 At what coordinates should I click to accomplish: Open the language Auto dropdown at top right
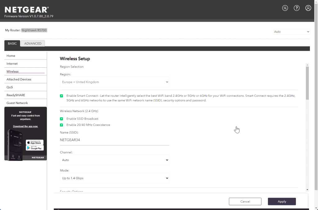coord(291,32)
